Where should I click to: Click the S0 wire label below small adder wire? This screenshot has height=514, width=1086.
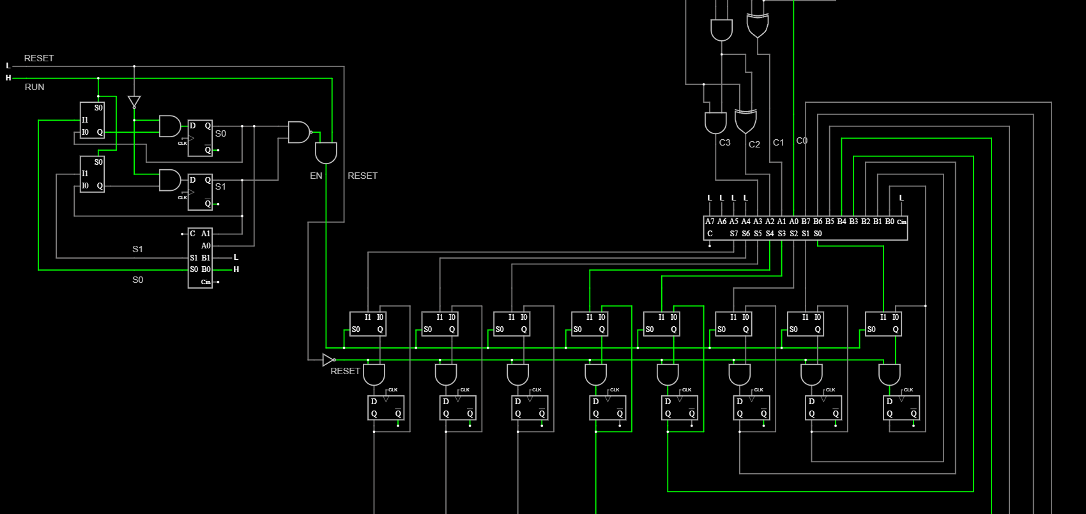tap(138, 280)
